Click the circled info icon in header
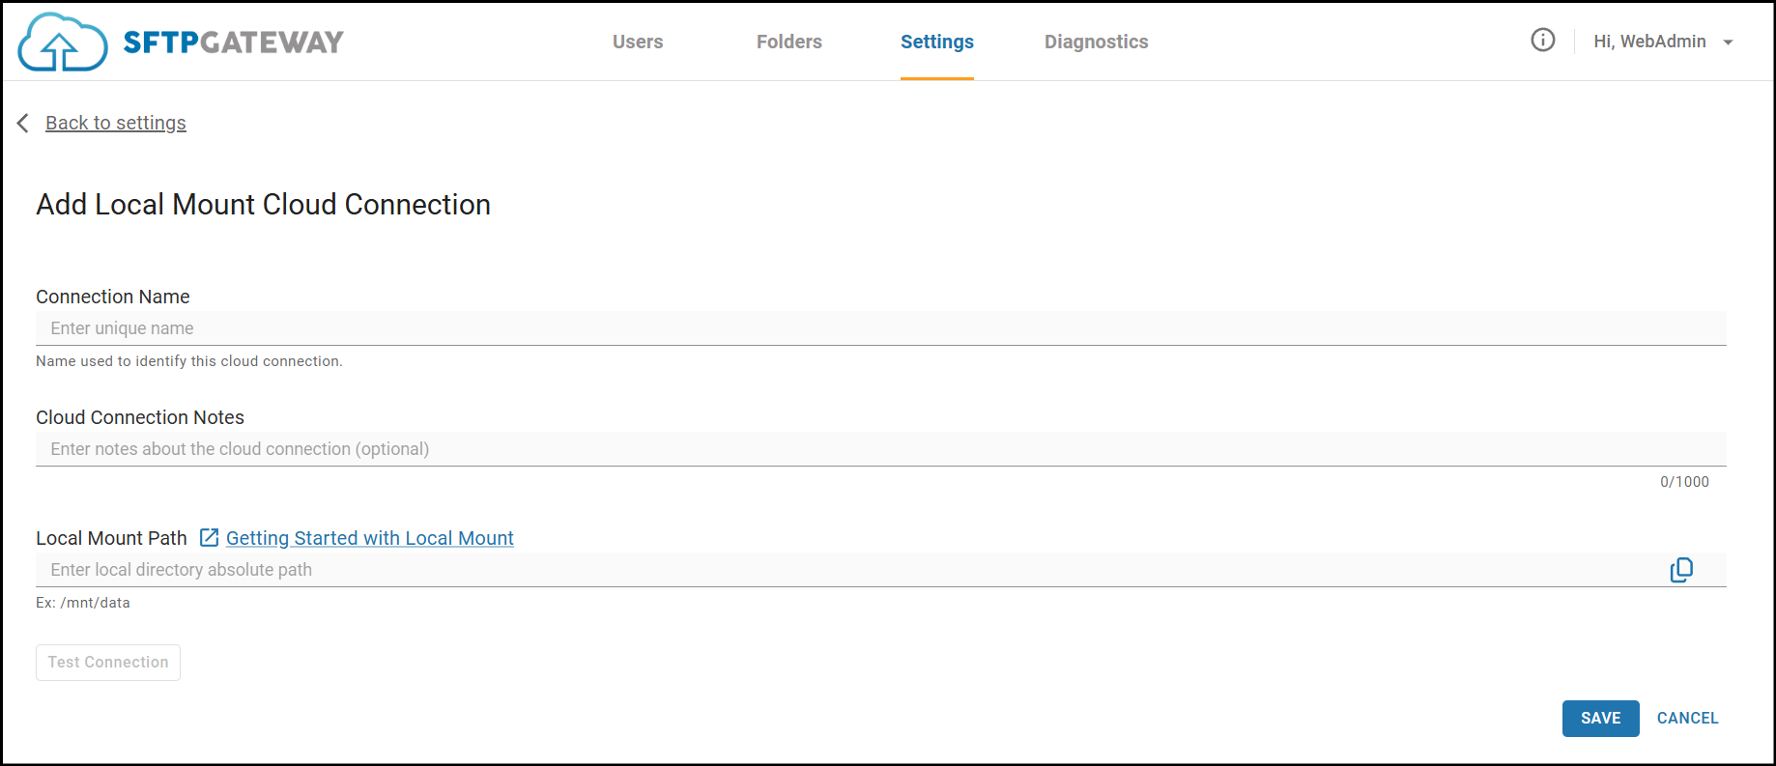 (x=1542, y=40)
